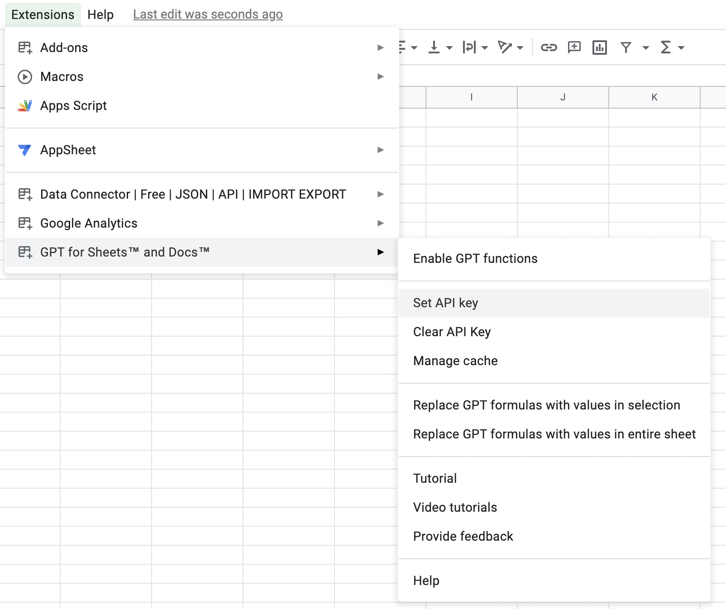
Task: Click the insert link icon
Action: click(549, 47)
